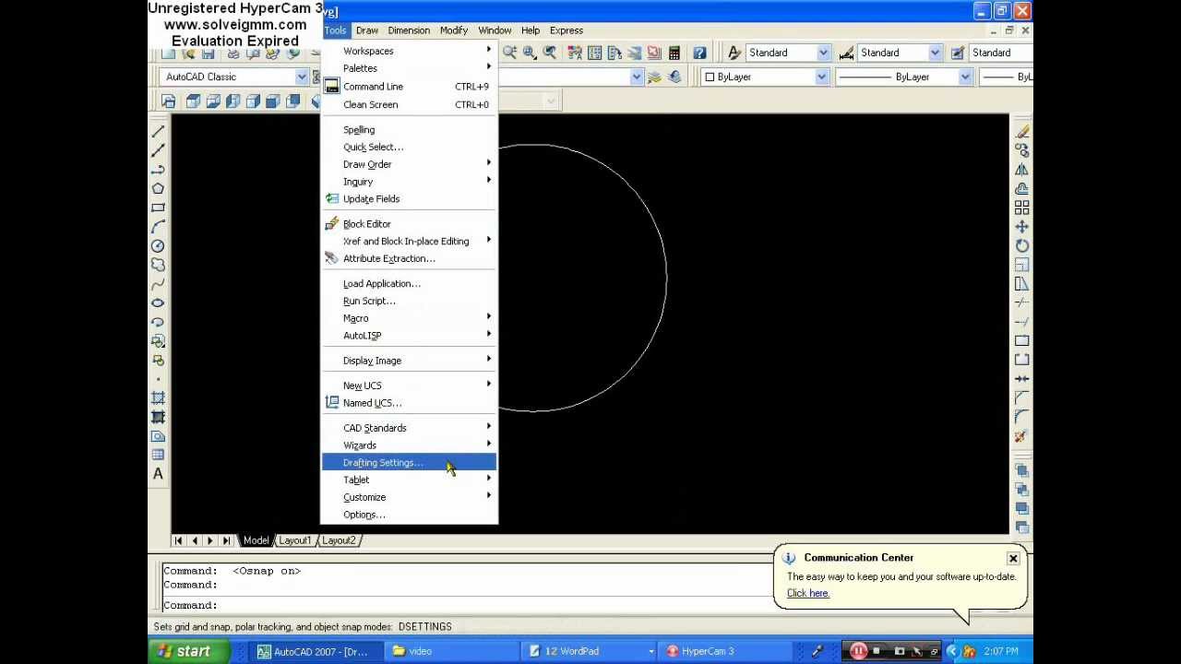Select the Line tool in the Draw toolbar
This screenshot has height=664, width=1181.
[x=158, y=132]
